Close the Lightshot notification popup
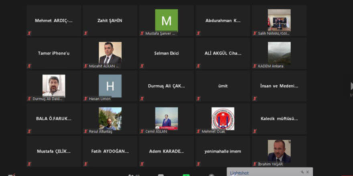 308,172
